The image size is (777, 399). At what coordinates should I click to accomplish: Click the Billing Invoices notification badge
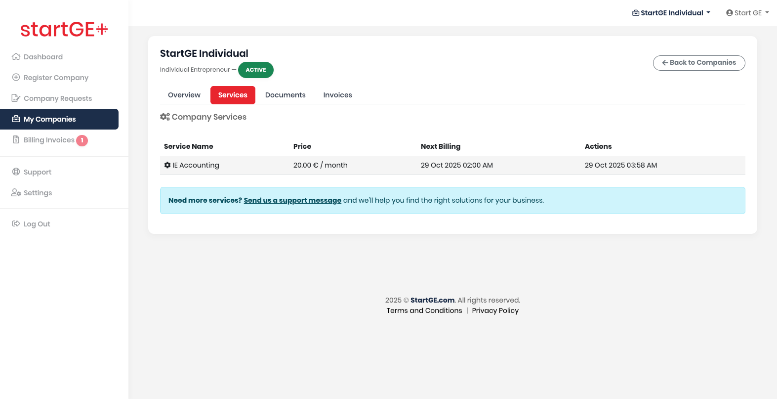[82, 140]
